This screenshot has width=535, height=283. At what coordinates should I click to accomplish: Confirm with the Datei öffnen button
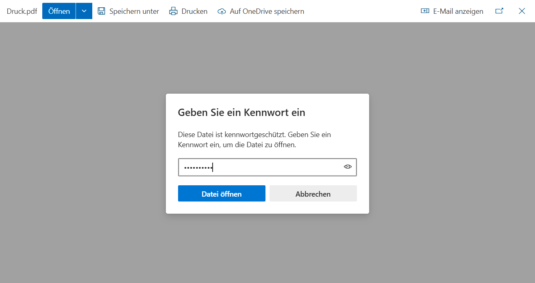(x=222, y=194)
